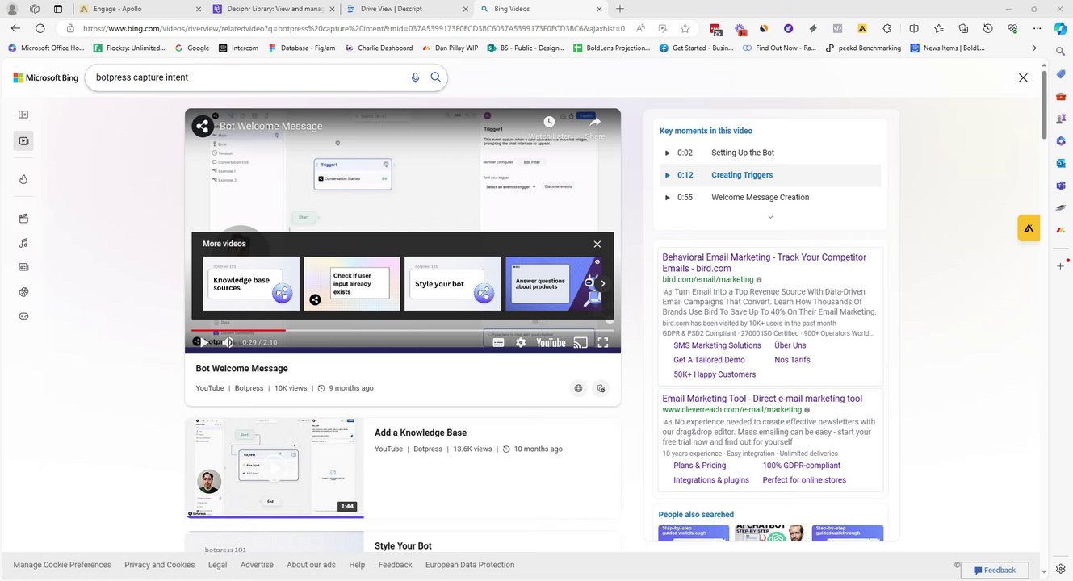Screen dimensions: 1073x581
Task: Open a new browser tab
Action: point(619,9)
